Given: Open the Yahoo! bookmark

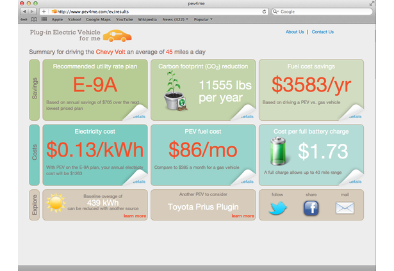Looking at the screenshot, I should click(x=74, y=19).
